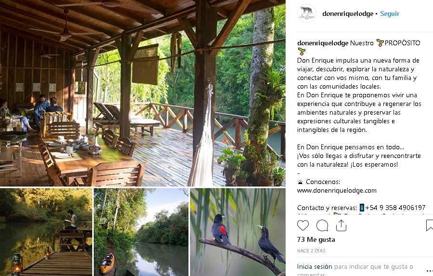Open the two birds on branch photo
433x276 pixels.
(238, 232)
